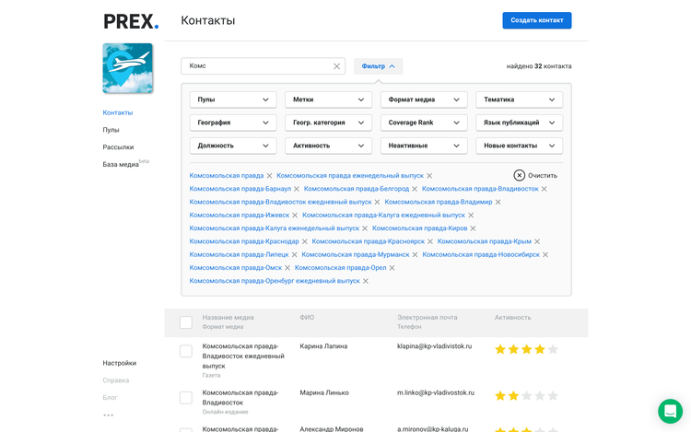Remove the Комсомольская правда-Ижевск tag

pyautogui.click(x=295, y=216)
